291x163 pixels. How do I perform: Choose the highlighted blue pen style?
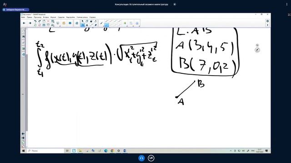[x=107, y=25]
